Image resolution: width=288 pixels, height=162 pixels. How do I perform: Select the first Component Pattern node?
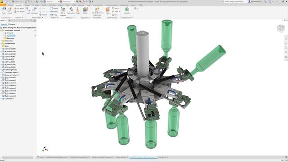[x=12, y=72]
